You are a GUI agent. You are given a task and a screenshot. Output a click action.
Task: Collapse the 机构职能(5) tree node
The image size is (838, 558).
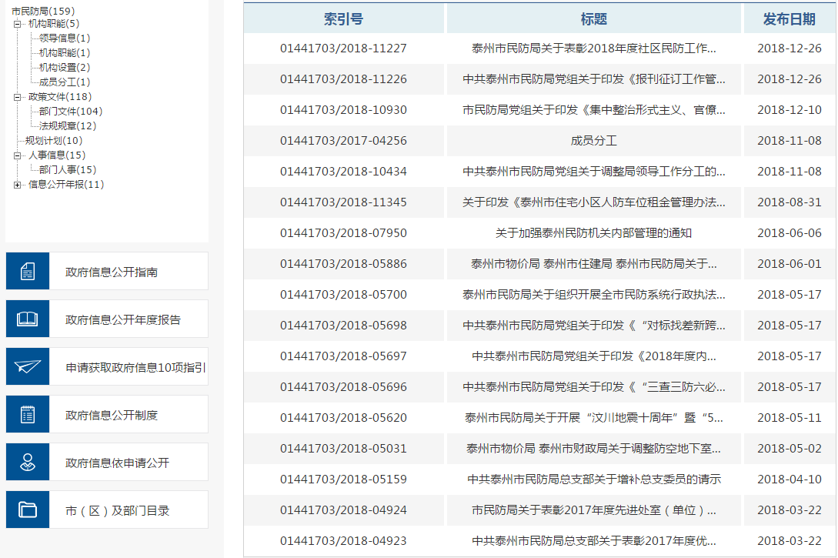coord(17,24)
